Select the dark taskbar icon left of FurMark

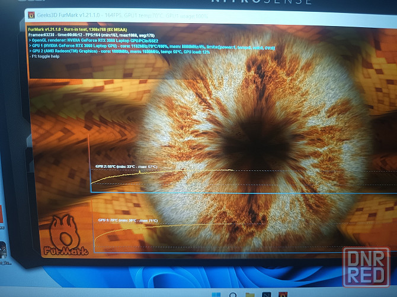point(267,294)
